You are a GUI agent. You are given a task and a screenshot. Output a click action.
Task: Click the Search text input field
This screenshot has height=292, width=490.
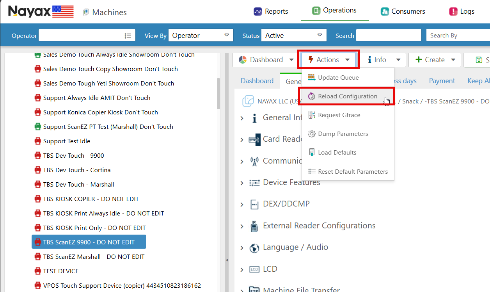(389, 36)
